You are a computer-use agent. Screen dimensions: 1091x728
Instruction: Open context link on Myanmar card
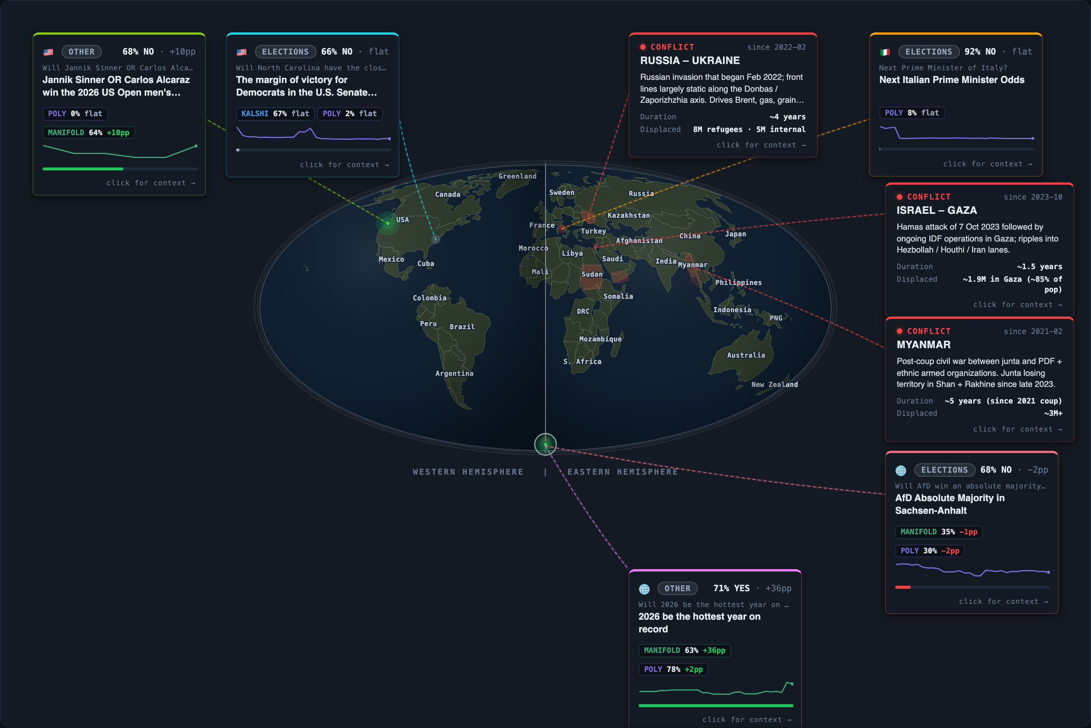pos(1017,429)
